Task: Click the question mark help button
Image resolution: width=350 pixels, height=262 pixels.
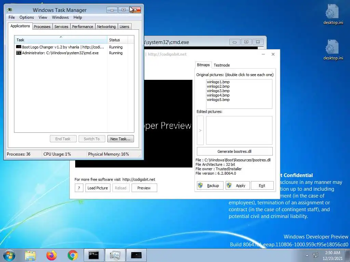Action: [79, 188]
